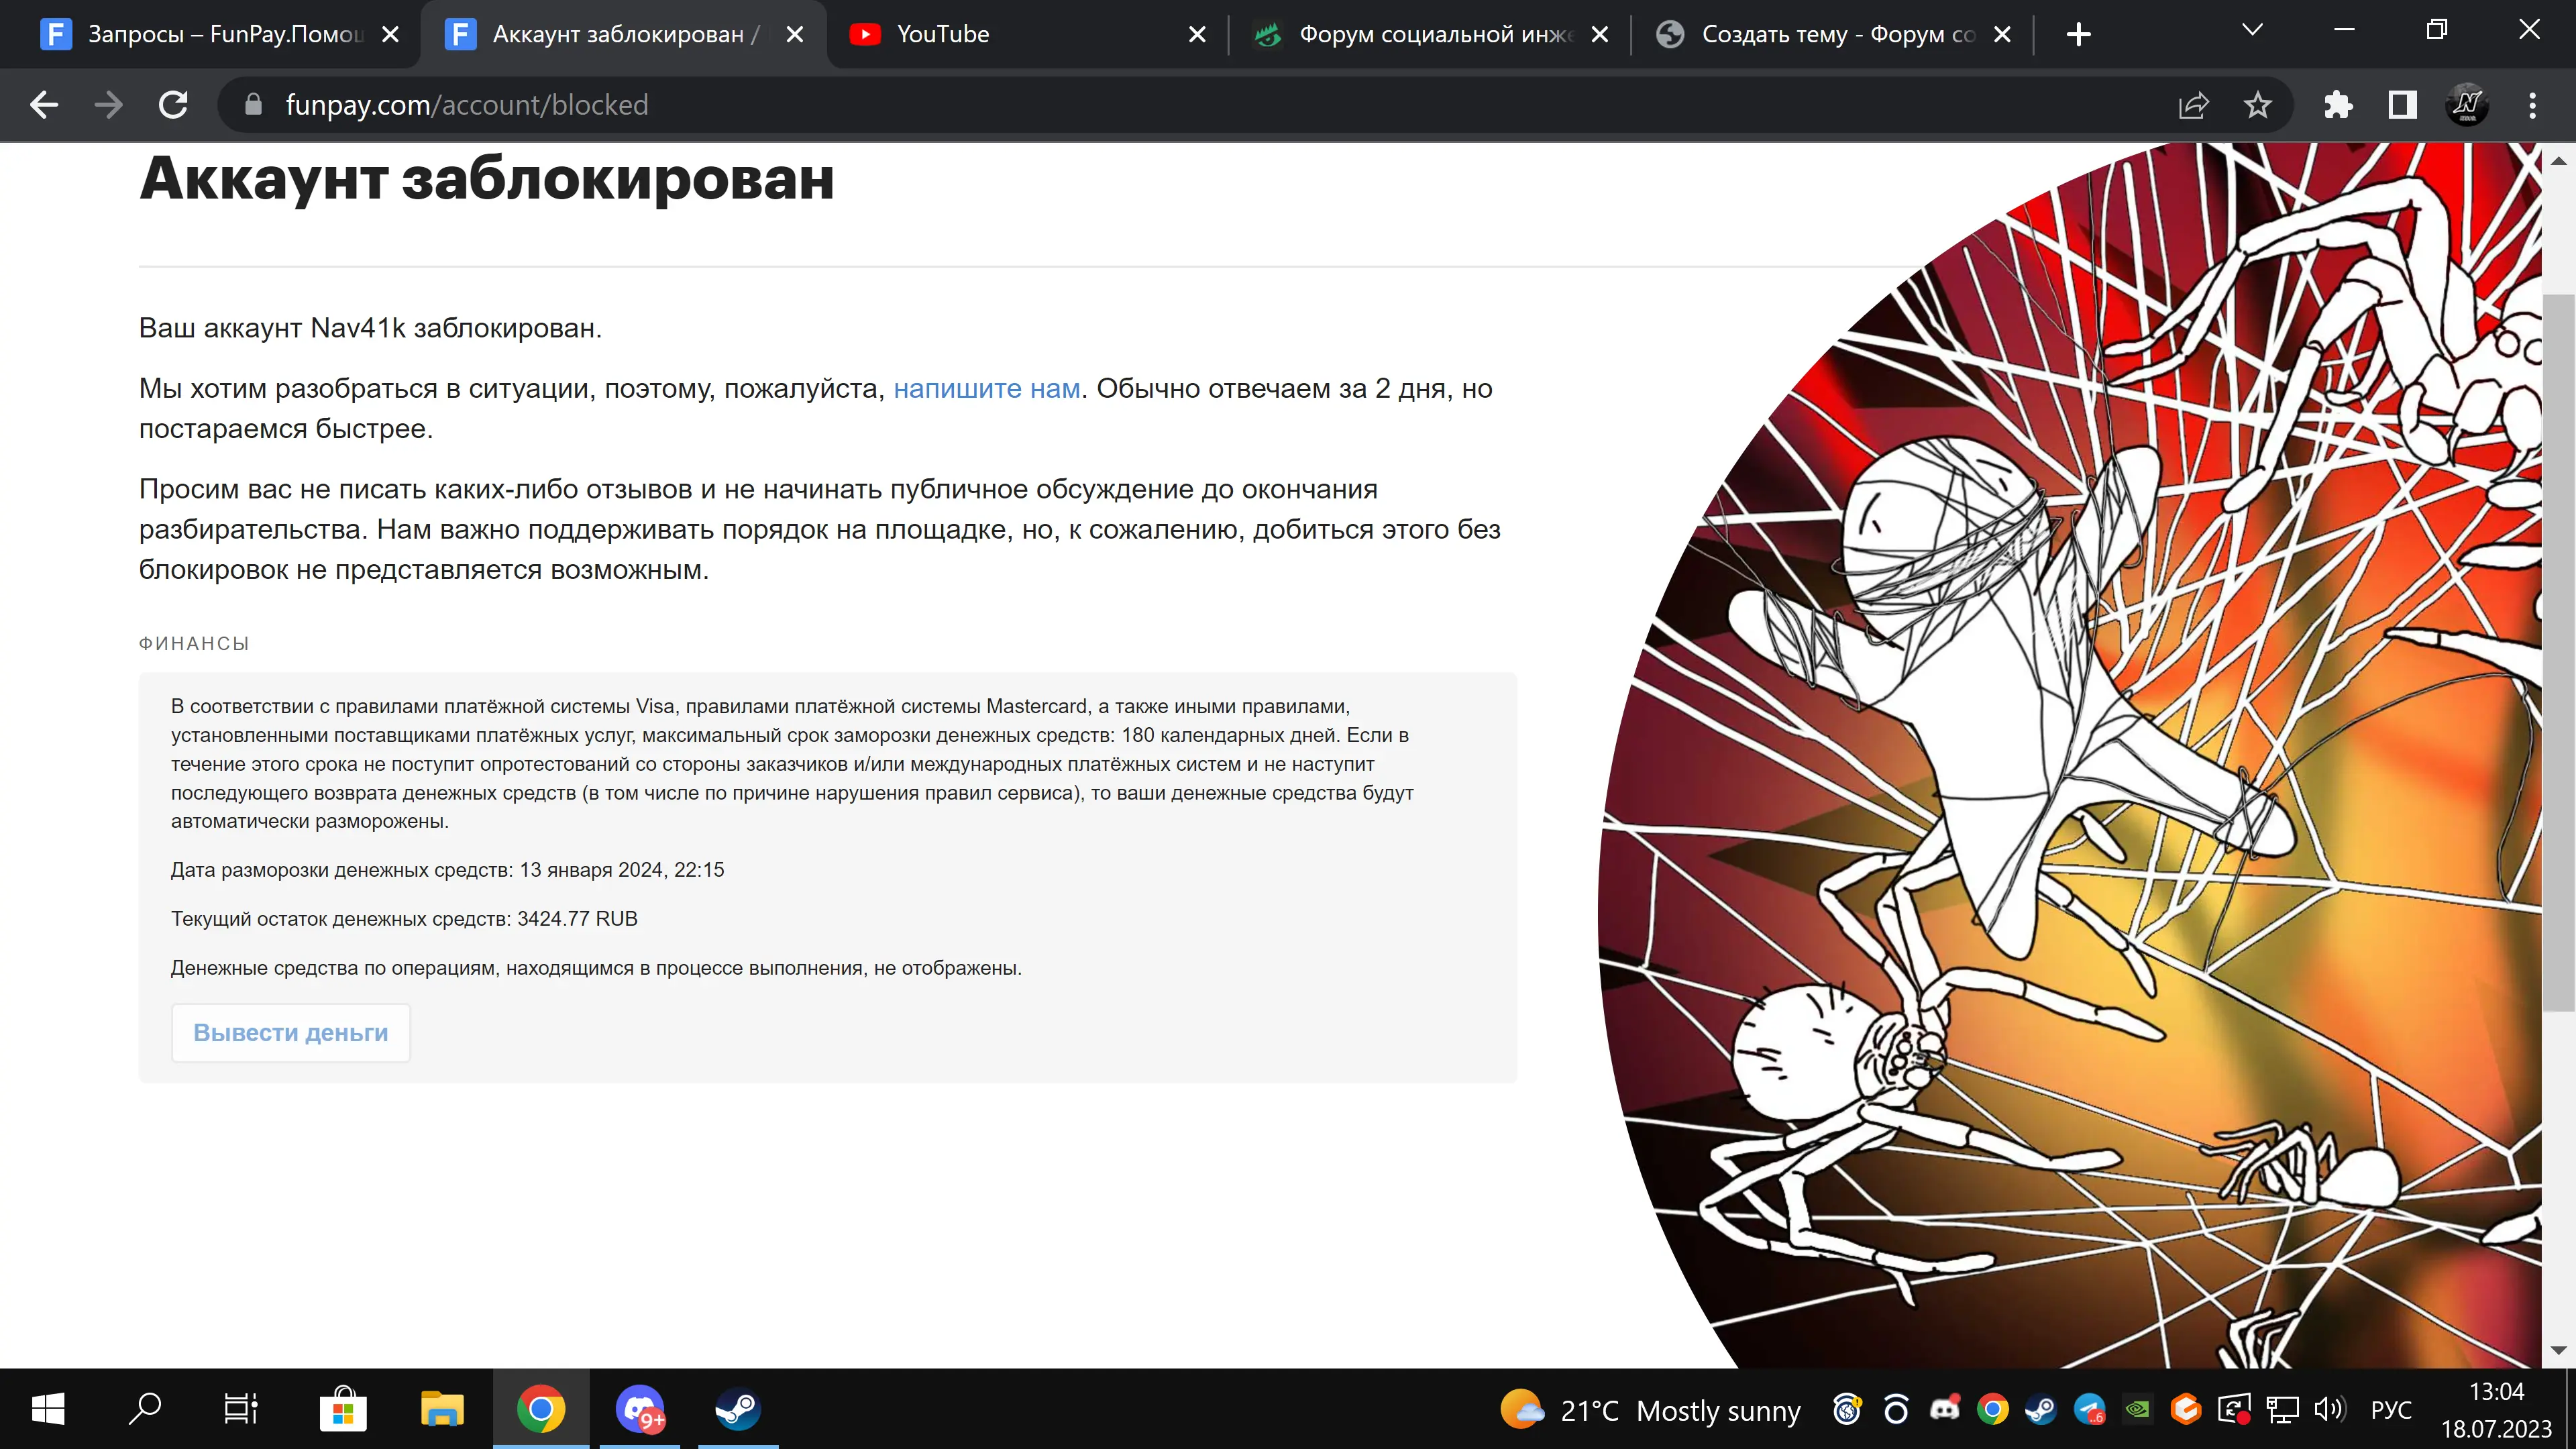
Task: Open the volume control in system tray
Action: coord(2329,1410)
